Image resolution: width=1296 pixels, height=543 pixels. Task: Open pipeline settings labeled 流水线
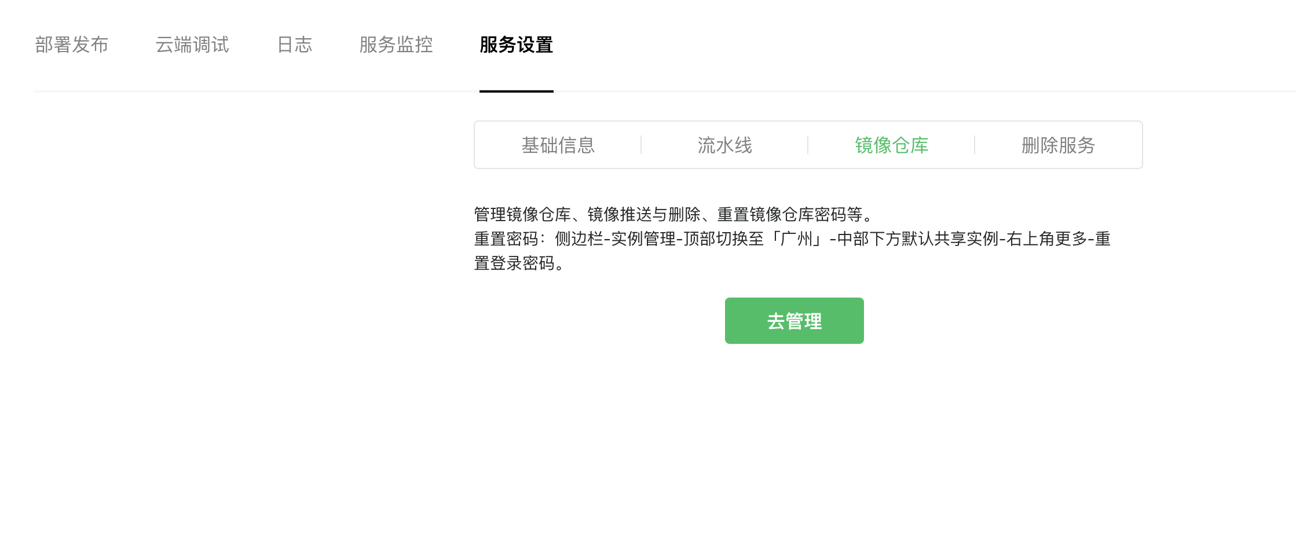click(x=725, y=145)
